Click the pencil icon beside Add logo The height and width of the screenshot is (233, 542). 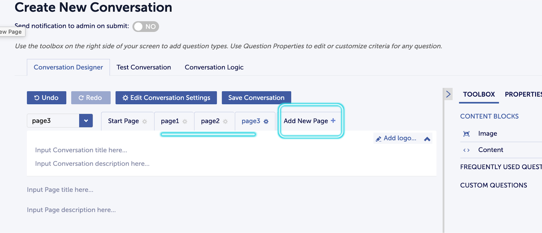tap(378, 139)
